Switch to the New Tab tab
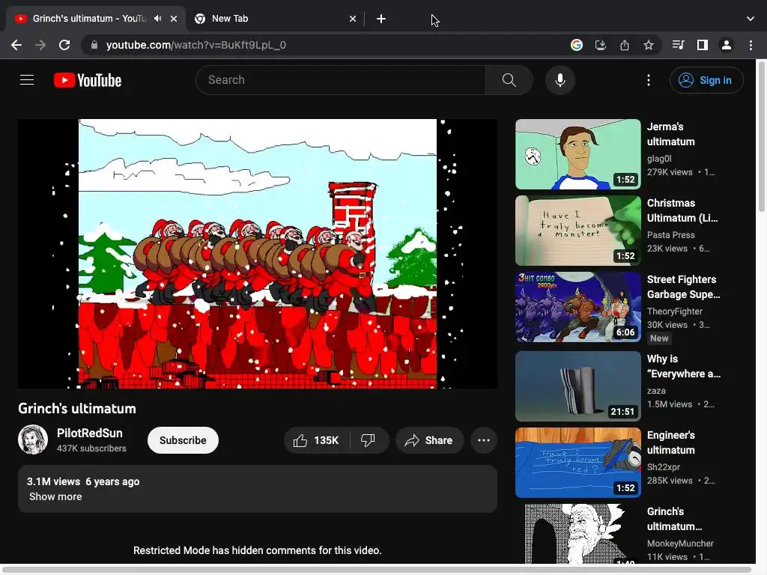Screen dimensions: 767x575 tap(276, 19)
